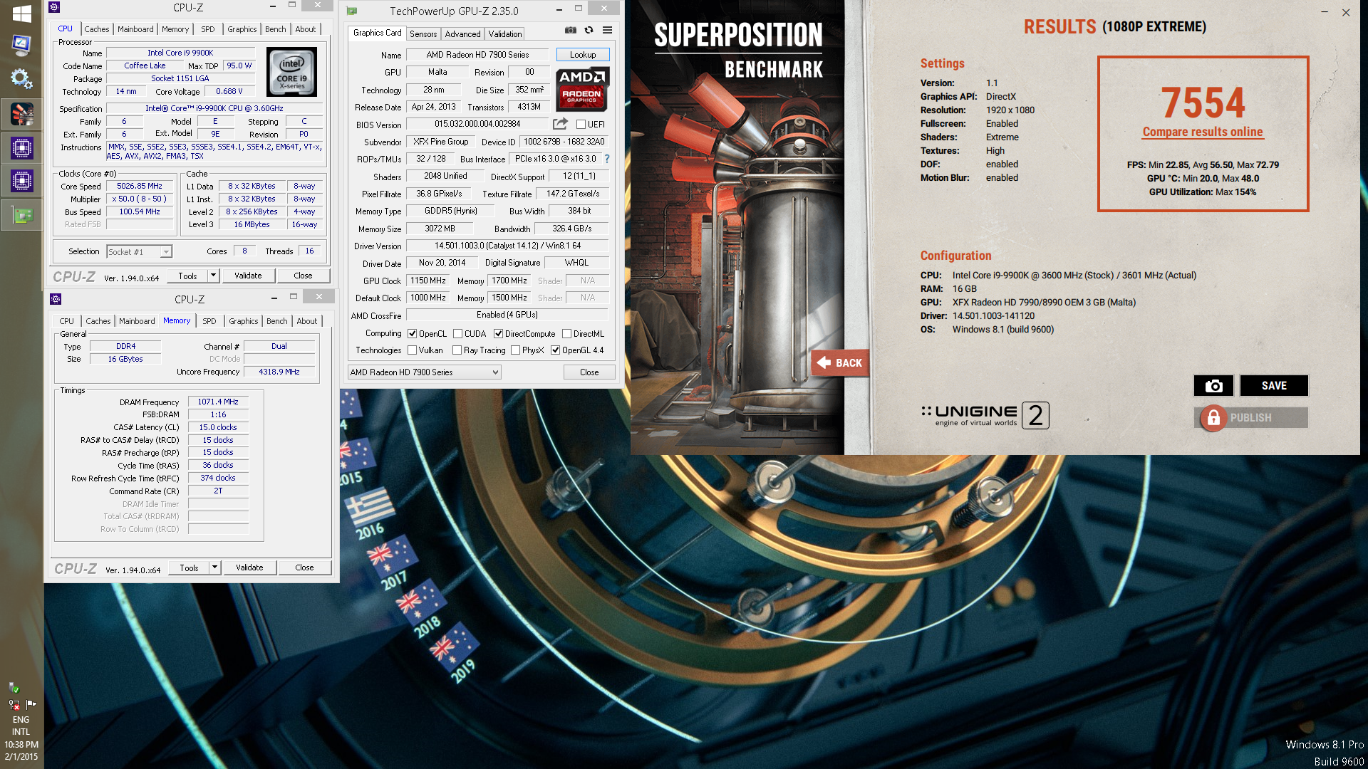Viewport: 1368px width, 769px height.
Task: Open the Graphics tab in Memory CPU-Z window
Action: click(244, 321)
